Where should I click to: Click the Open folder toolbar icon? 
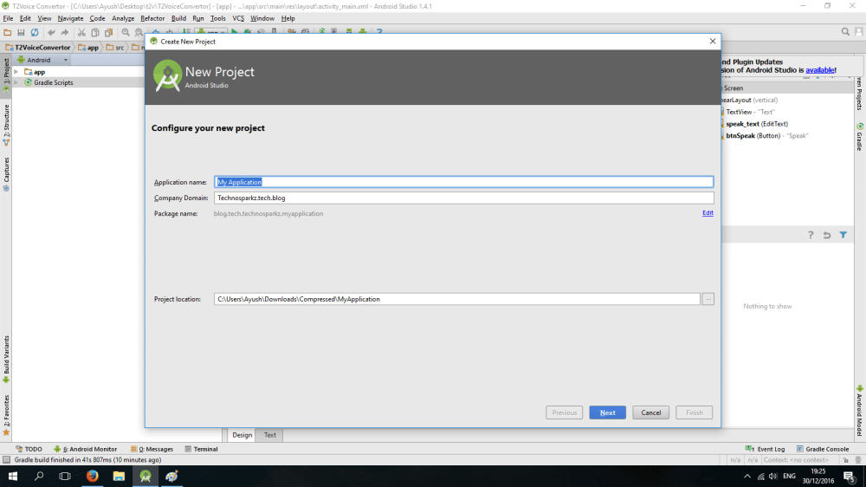pyautogui.click(x=8, y=32)
